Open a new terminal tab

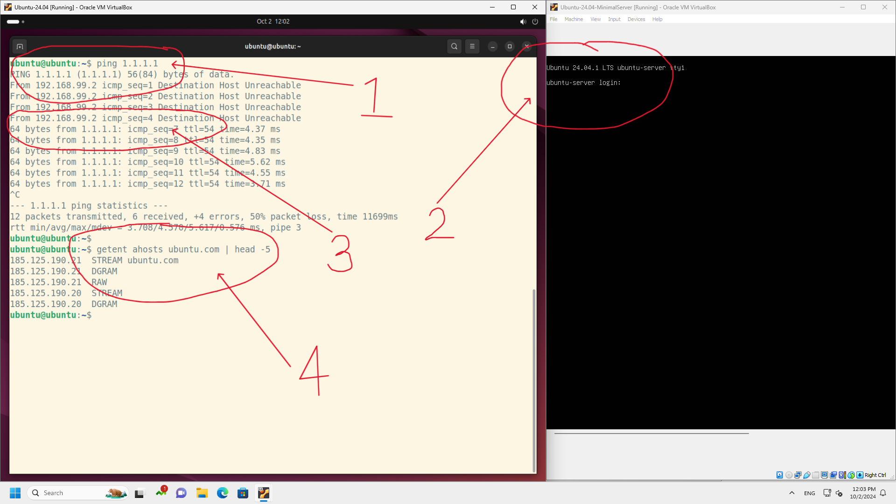point(20,46)
